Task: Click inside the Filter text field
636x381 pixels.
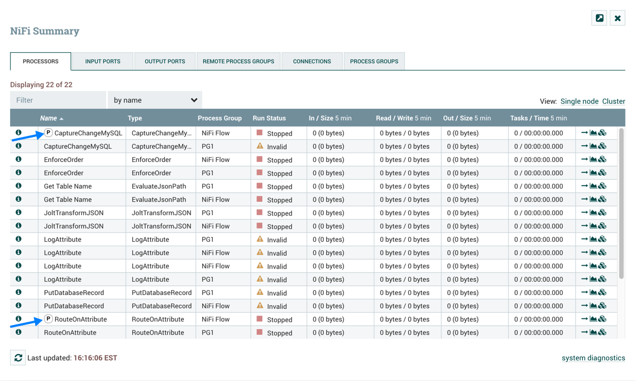Action: 58,100
